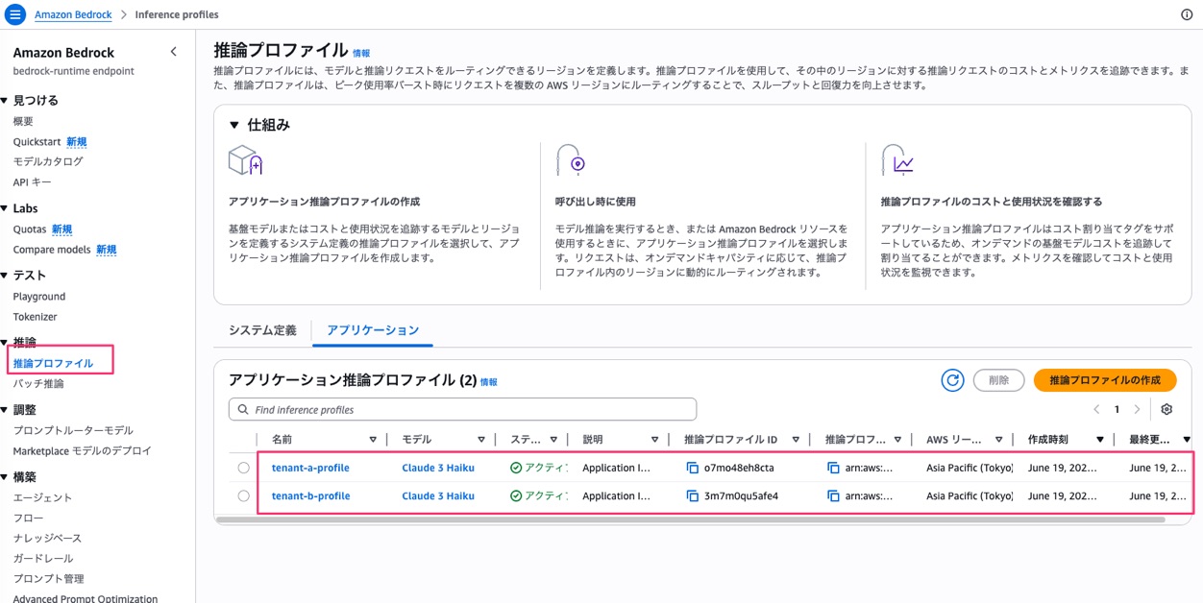The image size is (1203, 603).
Task: Sort by 推論プロファイル ID column arrow
Action: [x=796, y=440]
